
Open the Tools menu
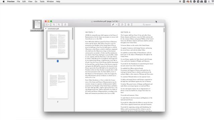pyautogui.click(x=42, y=1)
